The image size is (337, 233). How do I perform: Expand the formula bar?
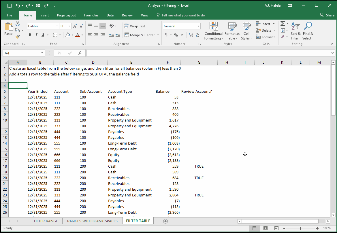332,53
